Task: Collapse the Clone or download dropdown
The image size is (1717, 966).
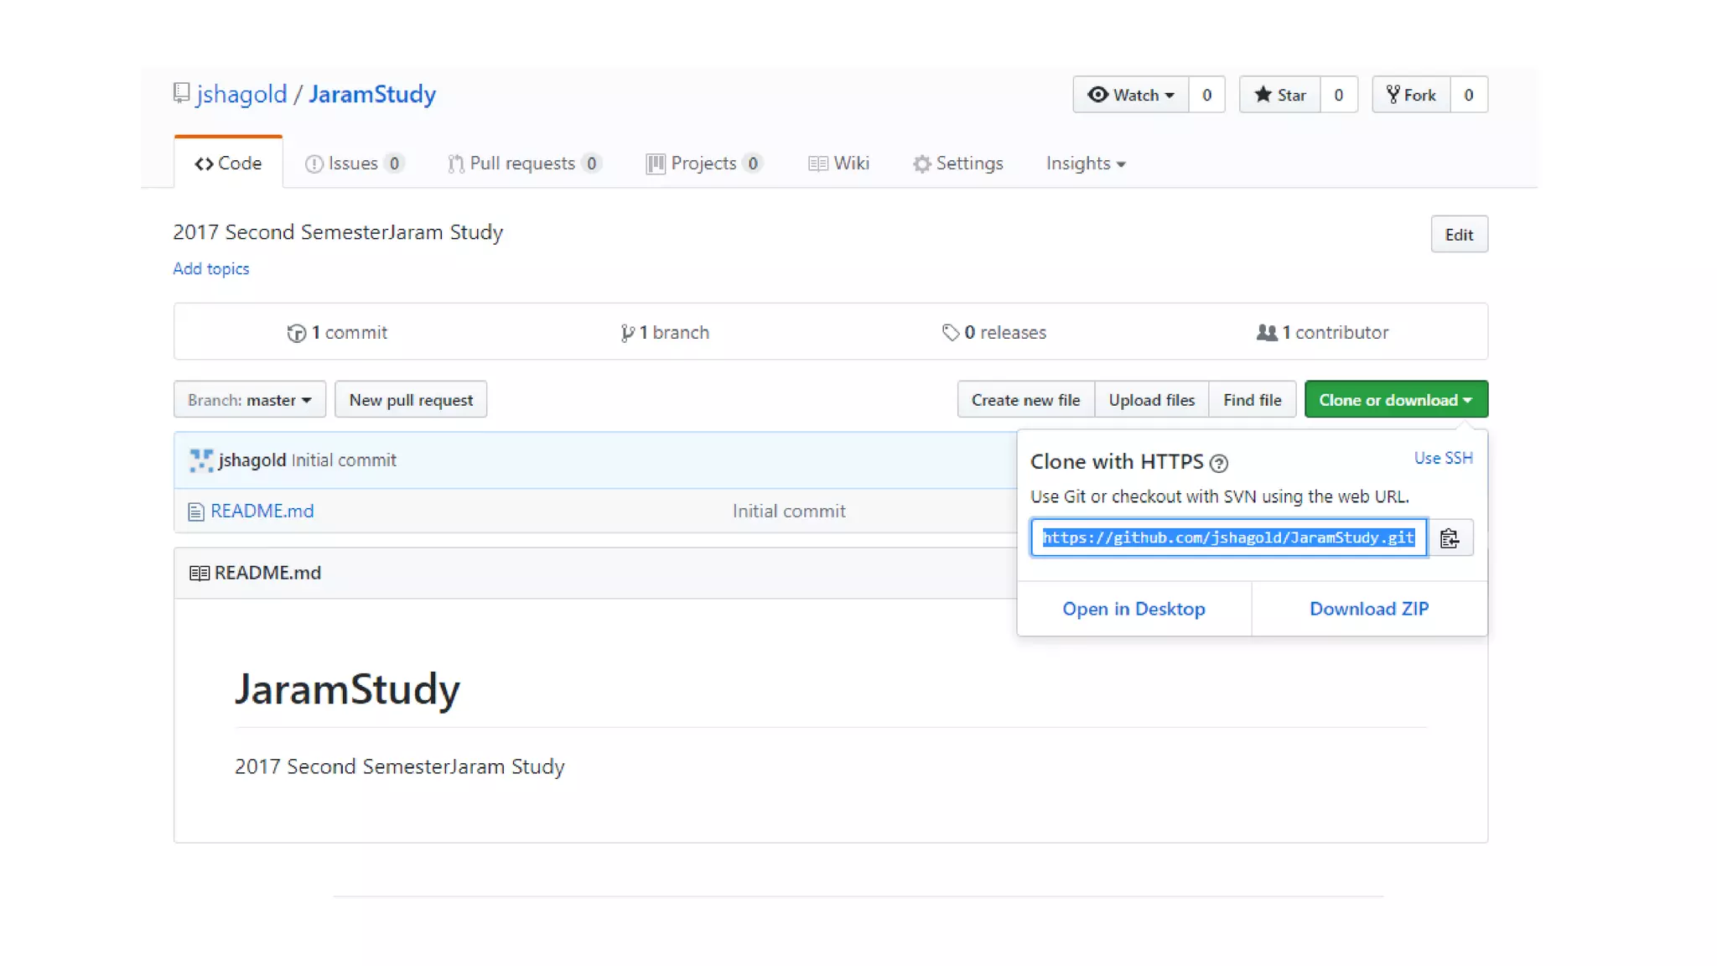Action: tap(1395, 400)
